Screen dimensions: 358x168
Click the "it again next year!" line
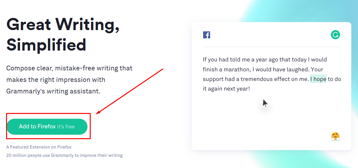[x=226, y=89]
